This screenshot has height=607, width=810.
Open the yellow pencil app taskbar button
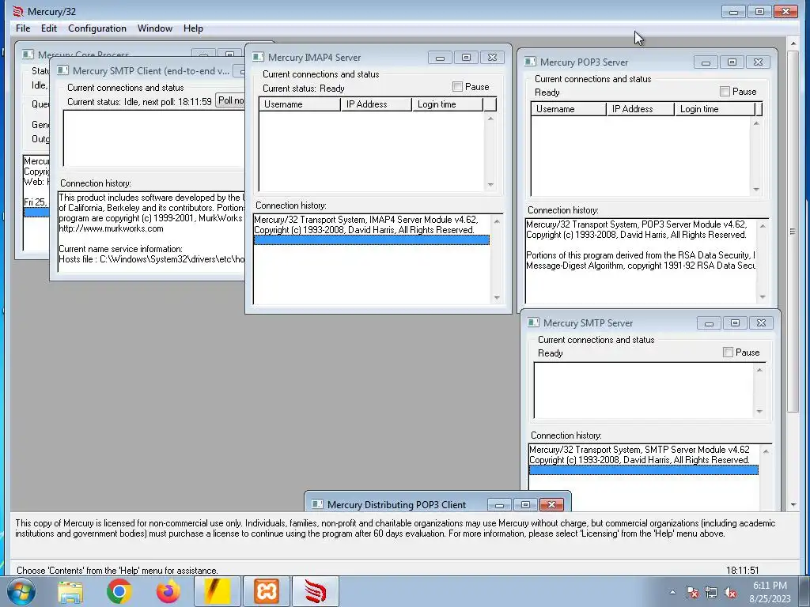[217, 591]
